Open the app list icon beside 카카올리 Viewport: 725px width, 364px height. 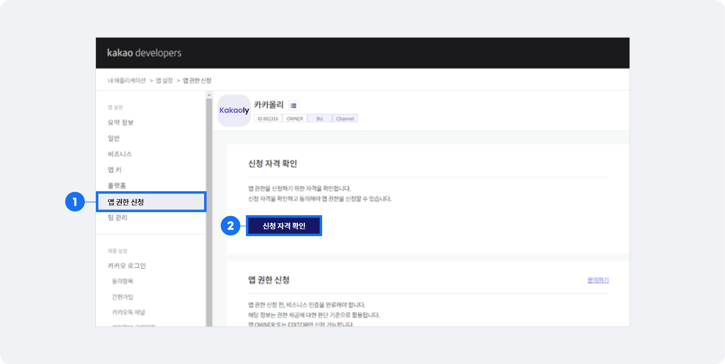point(293,105)
